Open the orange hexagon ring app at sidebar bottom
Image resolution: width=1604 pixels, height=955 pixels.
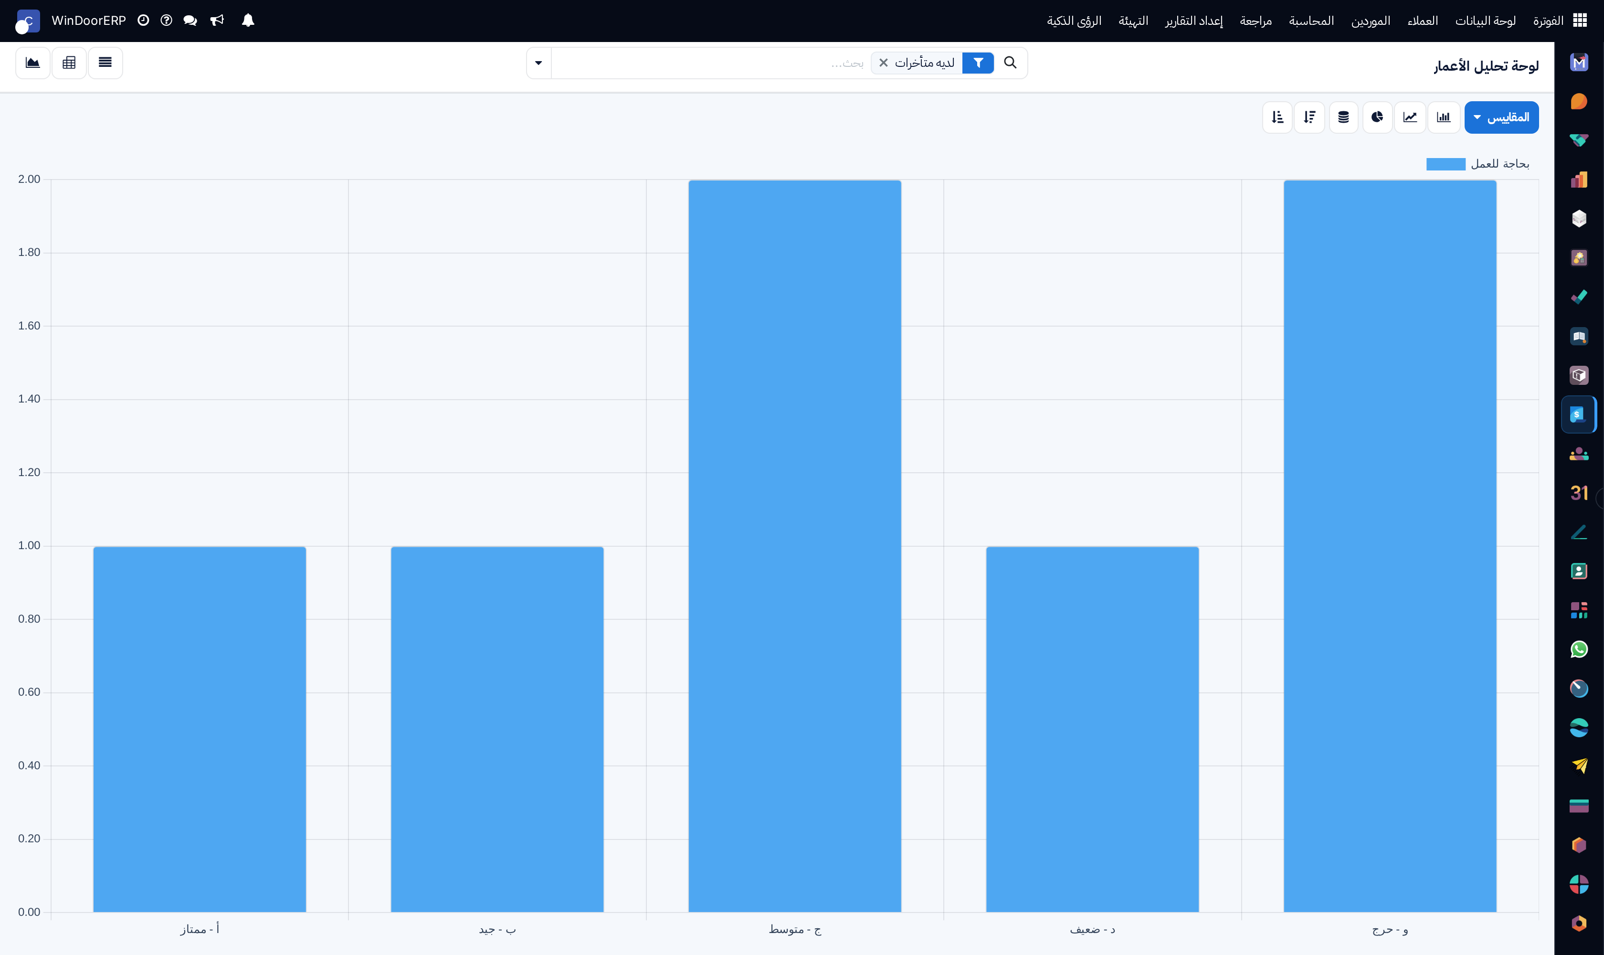click(1579, 923)
